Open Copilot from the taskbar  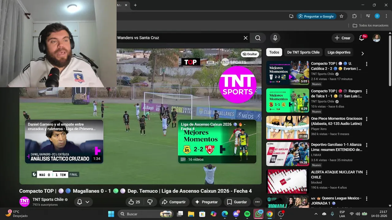pyautogui.click(x=213, y=214)
